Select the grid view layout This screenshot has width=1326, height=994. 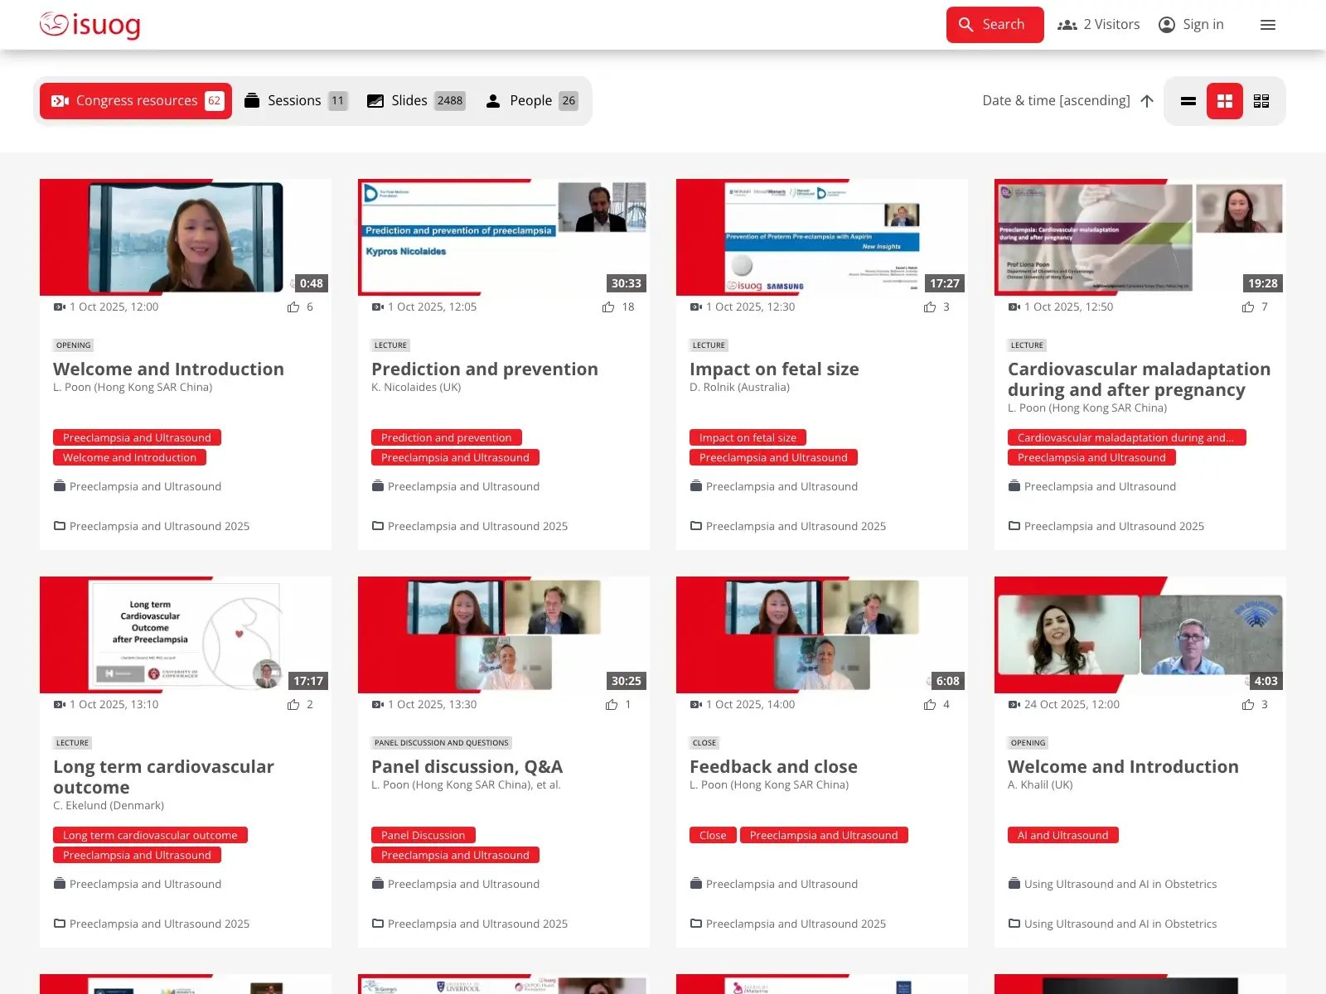[1225, 101]
